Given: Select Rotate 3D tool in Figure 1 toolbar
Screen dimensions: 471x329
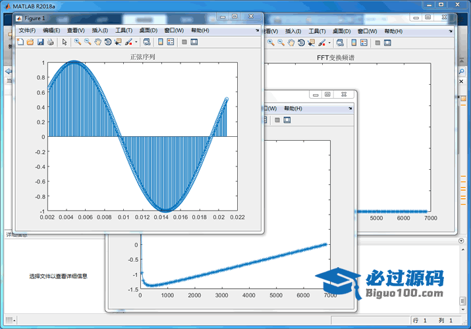Looking at the screenshot, I should click(x=108, y=42).
